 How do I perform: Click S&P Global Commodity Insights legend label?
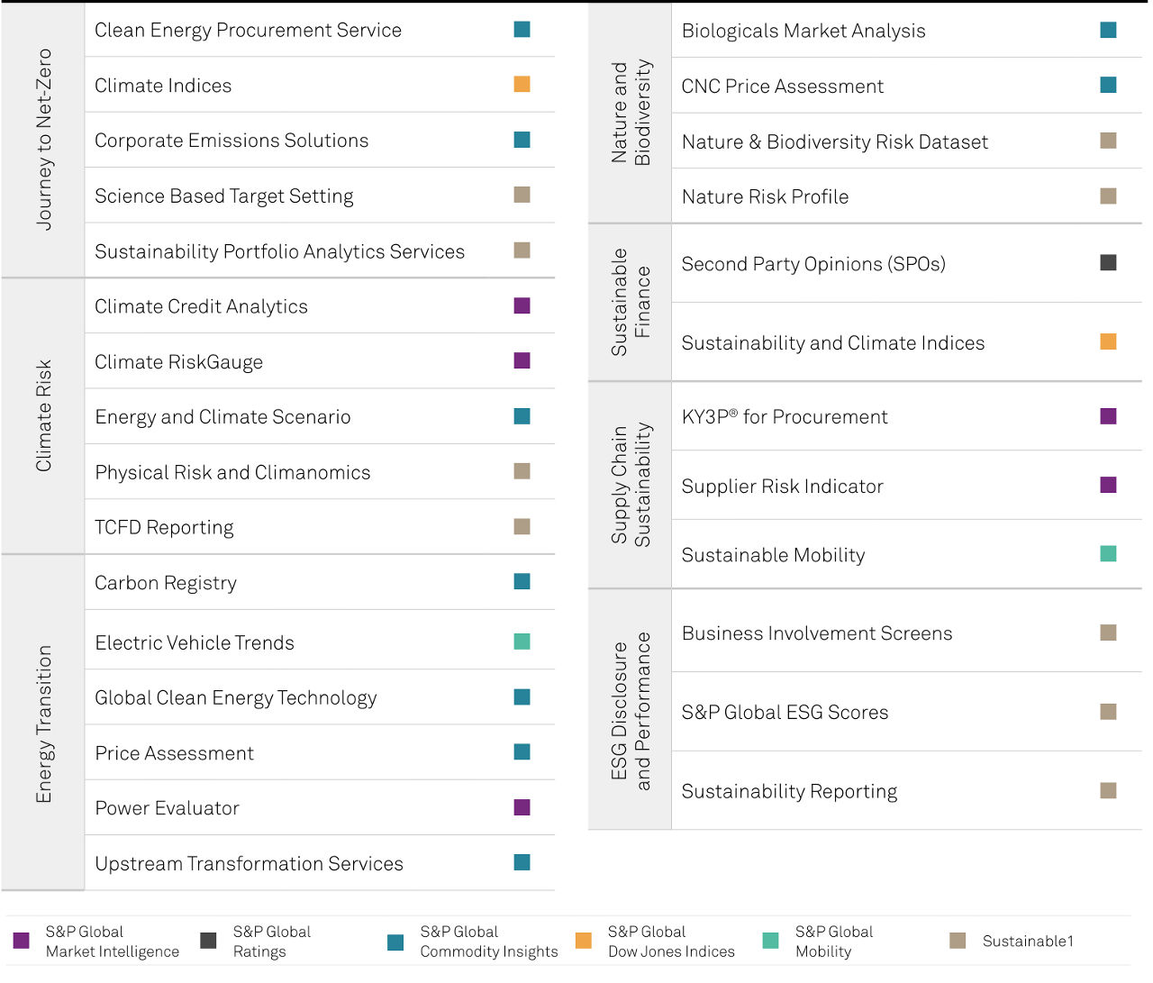click(x=489, y=942)
